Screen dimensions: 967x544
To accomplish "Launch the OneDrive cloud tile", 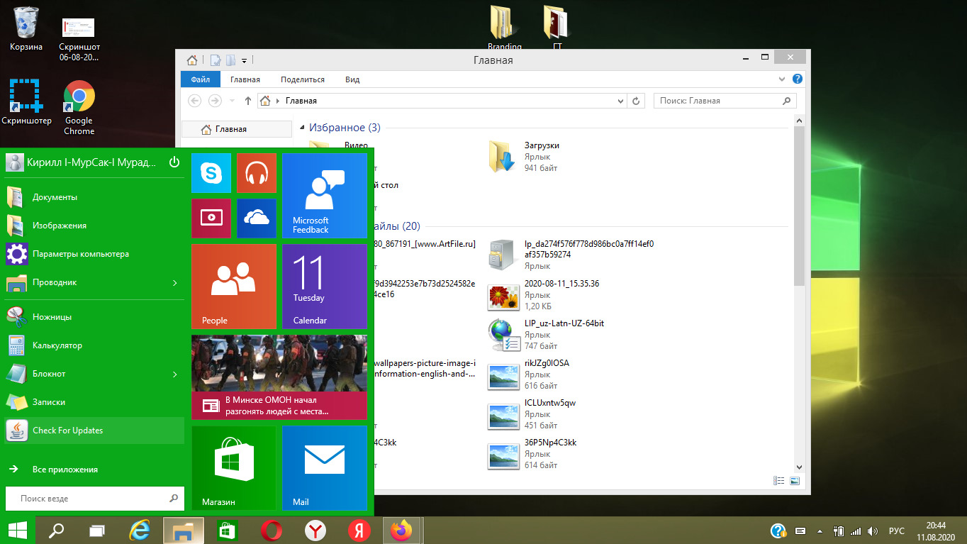I will tap(256, 218).
